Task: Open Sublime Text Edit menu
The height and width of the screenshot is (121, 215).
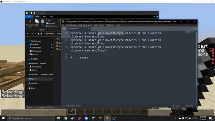Action: (67, 25)
